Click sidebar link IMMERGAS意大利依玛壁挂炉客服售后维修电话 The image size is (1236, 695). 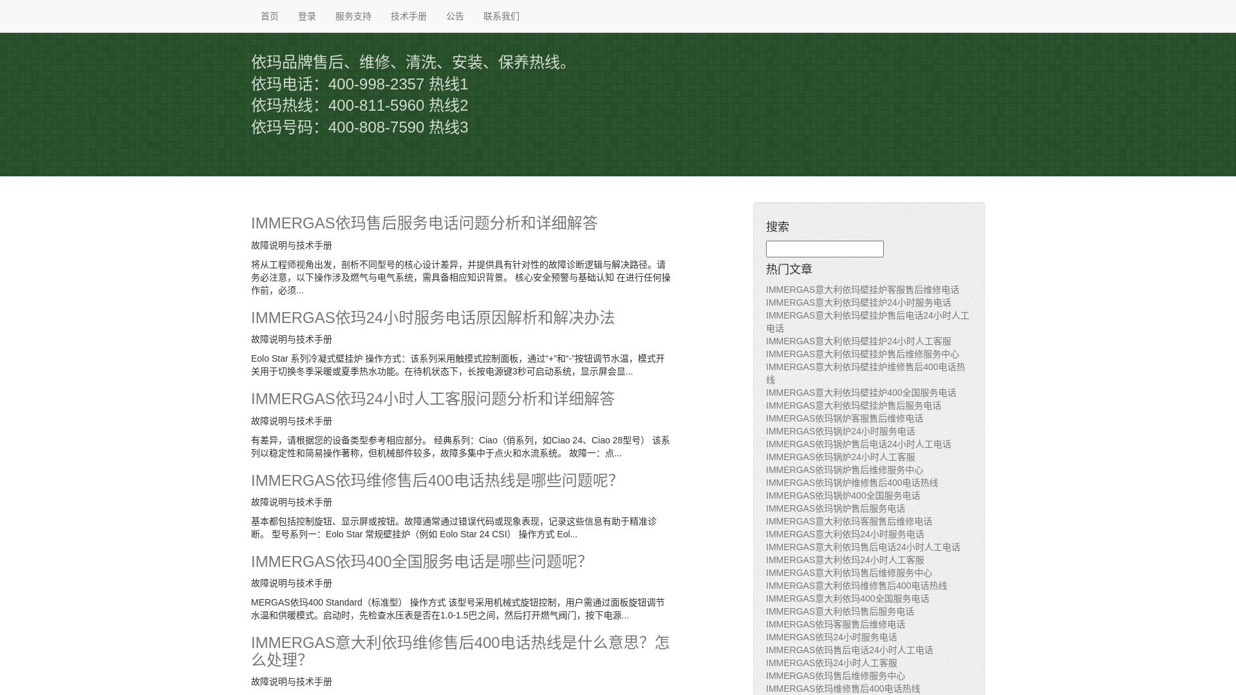click(863, 290)
